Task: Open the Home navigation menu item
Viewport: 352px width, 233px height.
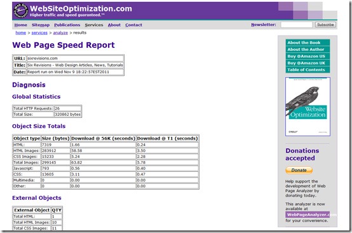Action: [x=21, y=25]
